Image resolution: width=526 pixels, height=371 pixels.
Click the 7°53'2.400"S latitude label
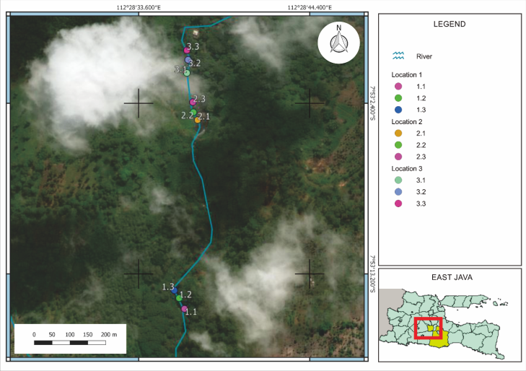pos(373,104)
